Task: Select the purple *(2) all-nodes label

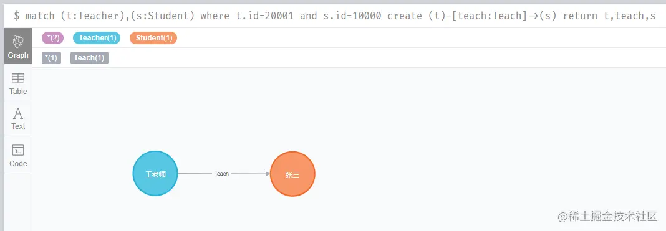Action: click(x=52, y=38)
